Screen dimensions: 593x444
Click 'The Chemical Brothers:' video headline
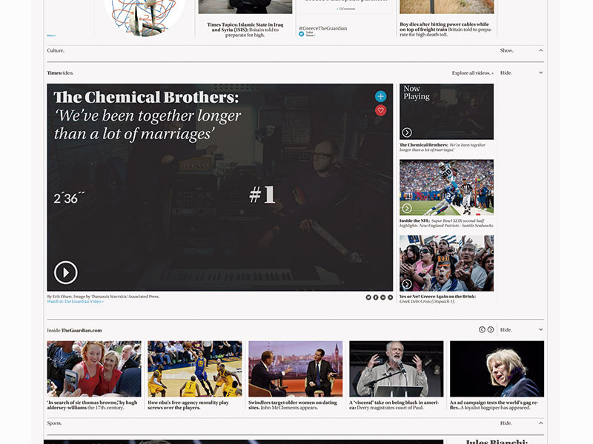(146, 97)
